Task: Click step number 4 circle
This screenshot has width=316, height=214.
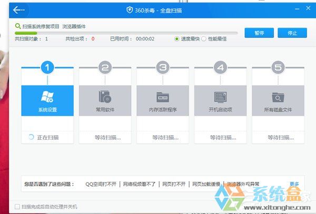Action: point(220,67)
